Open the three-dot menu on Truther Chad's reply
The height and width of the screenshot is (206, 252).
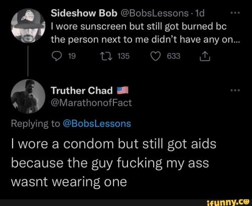point(235,90)
